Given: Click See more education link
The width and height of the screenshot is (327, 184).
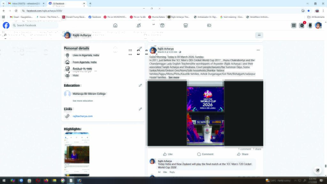Looking at the screenshot, I should point(83,101).
